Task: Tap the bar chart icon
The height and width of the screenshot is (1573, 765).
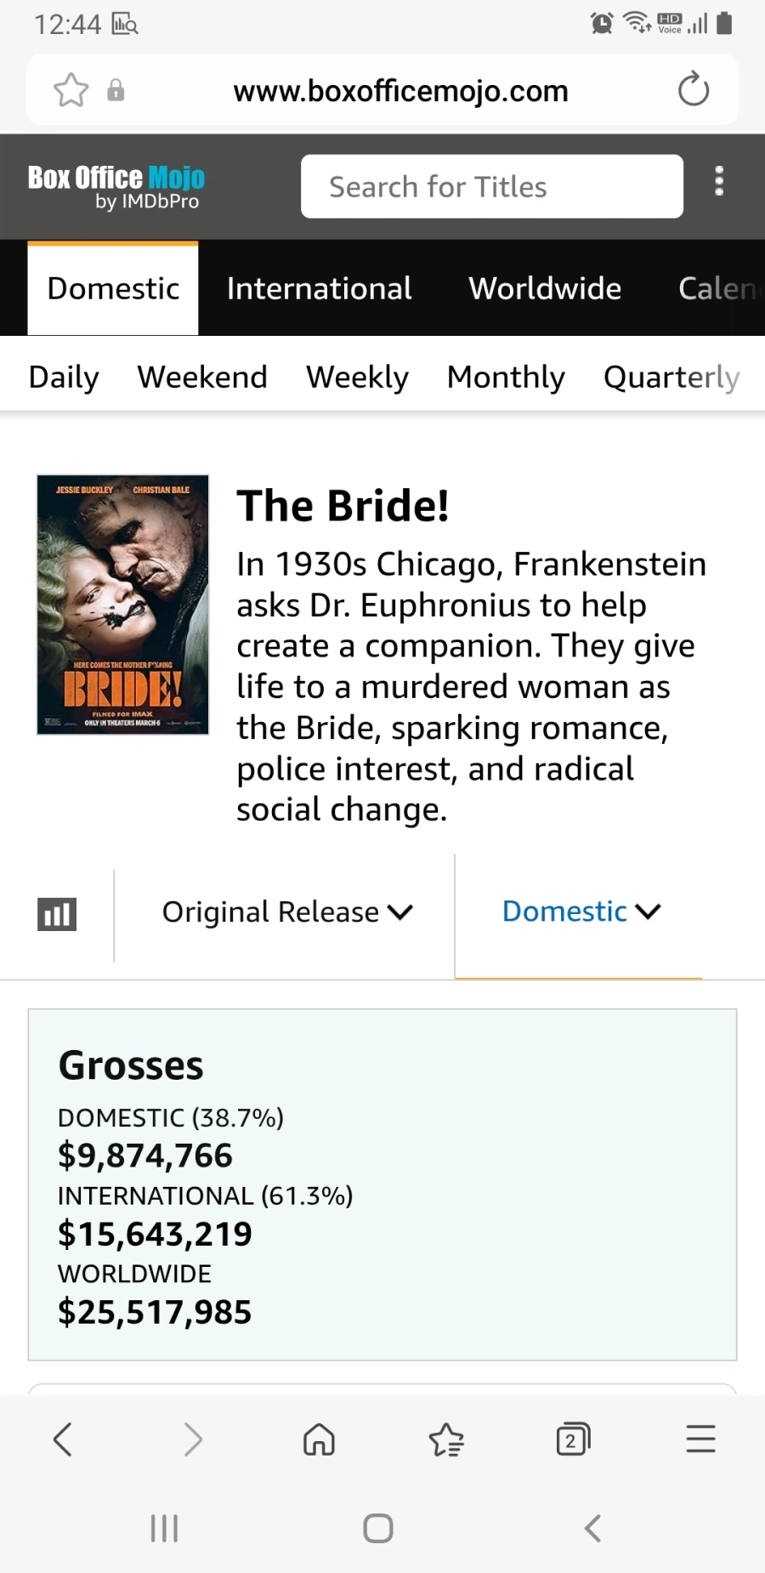Action: click(57, 914)
